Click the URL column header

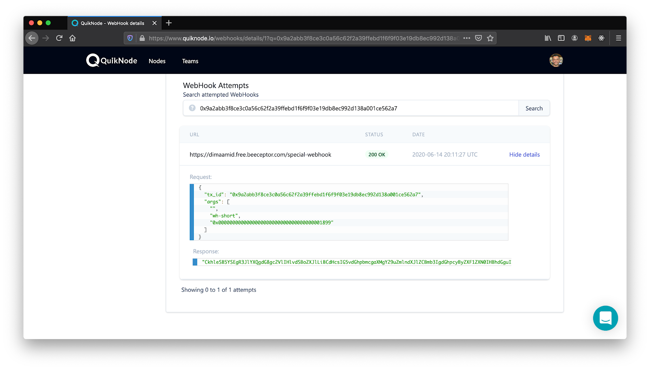tap(194, 135)
